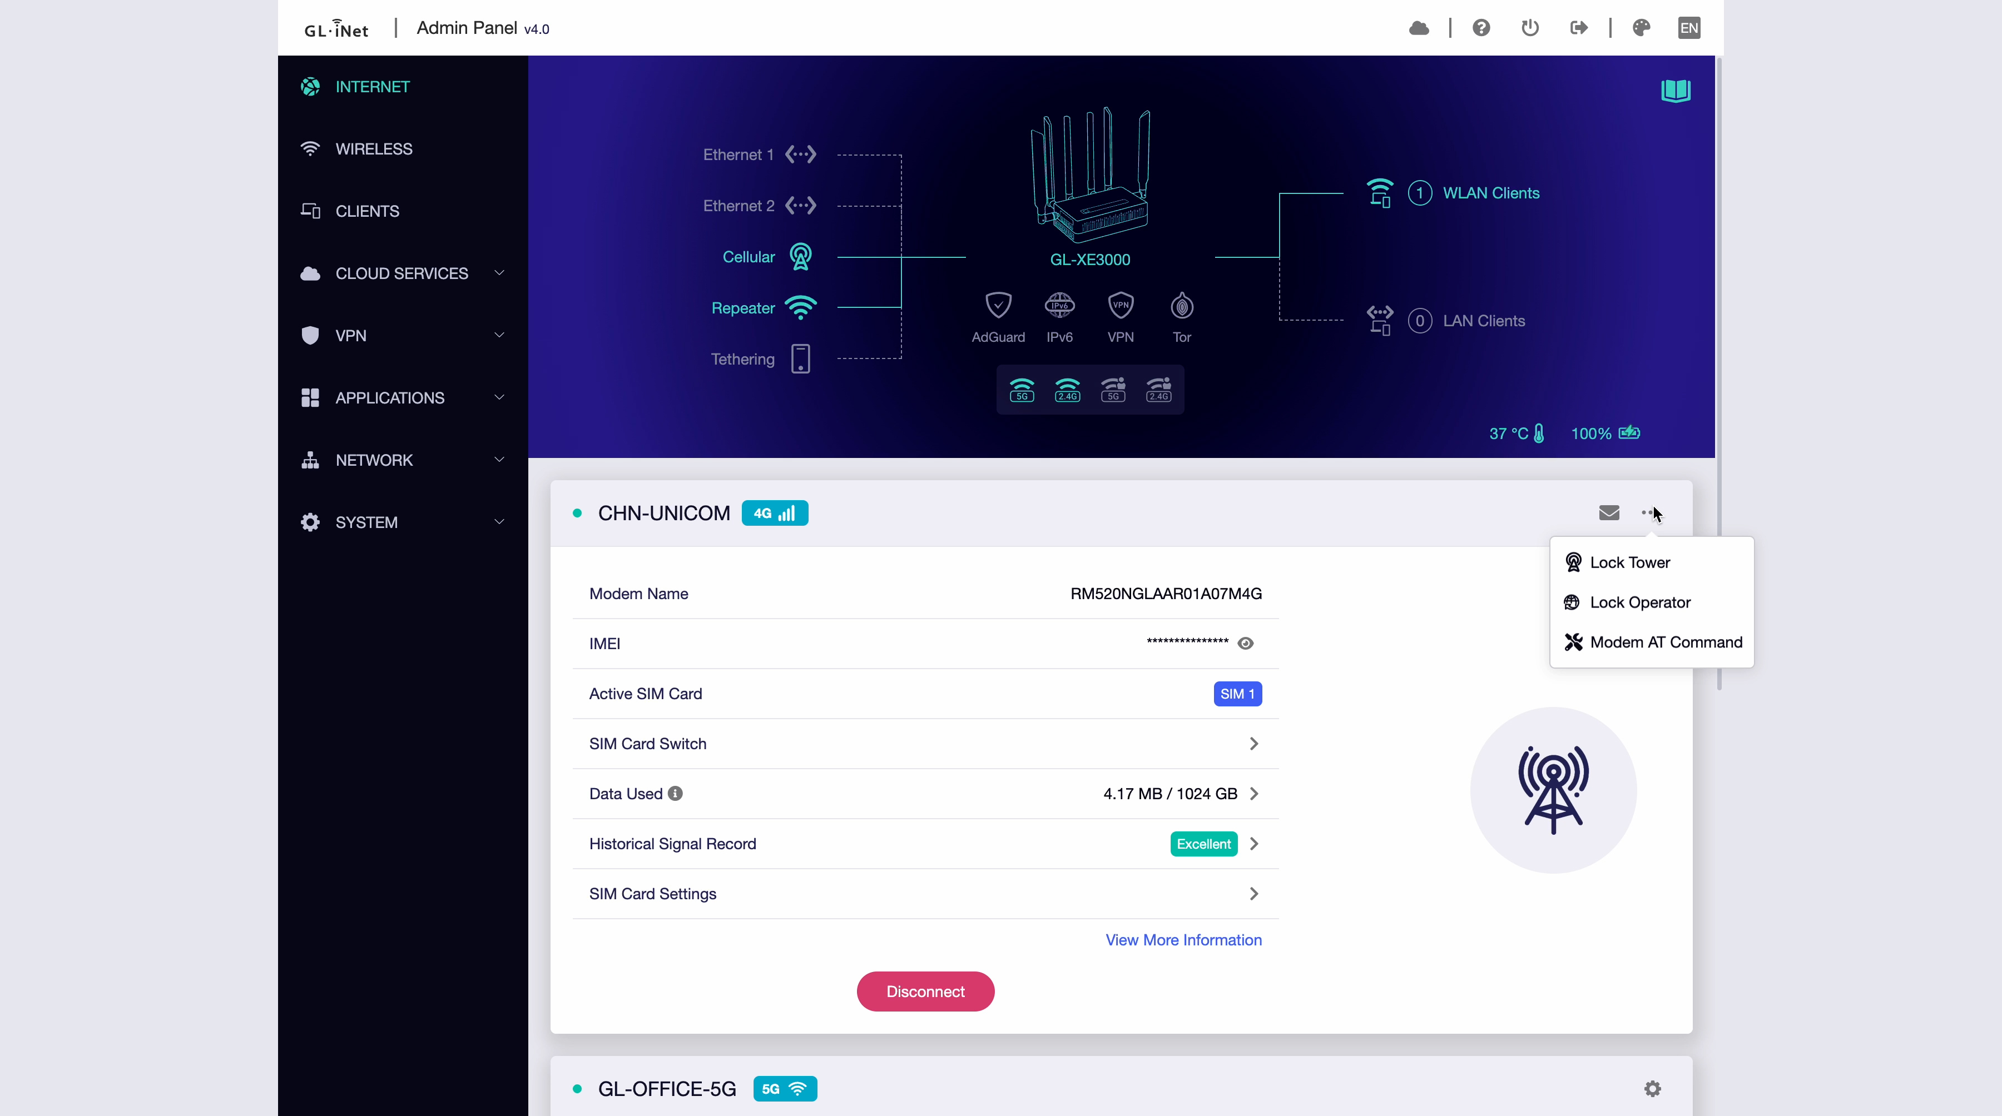
Task: Click the GL-XE3000 router image
Action: (1089, 175)
